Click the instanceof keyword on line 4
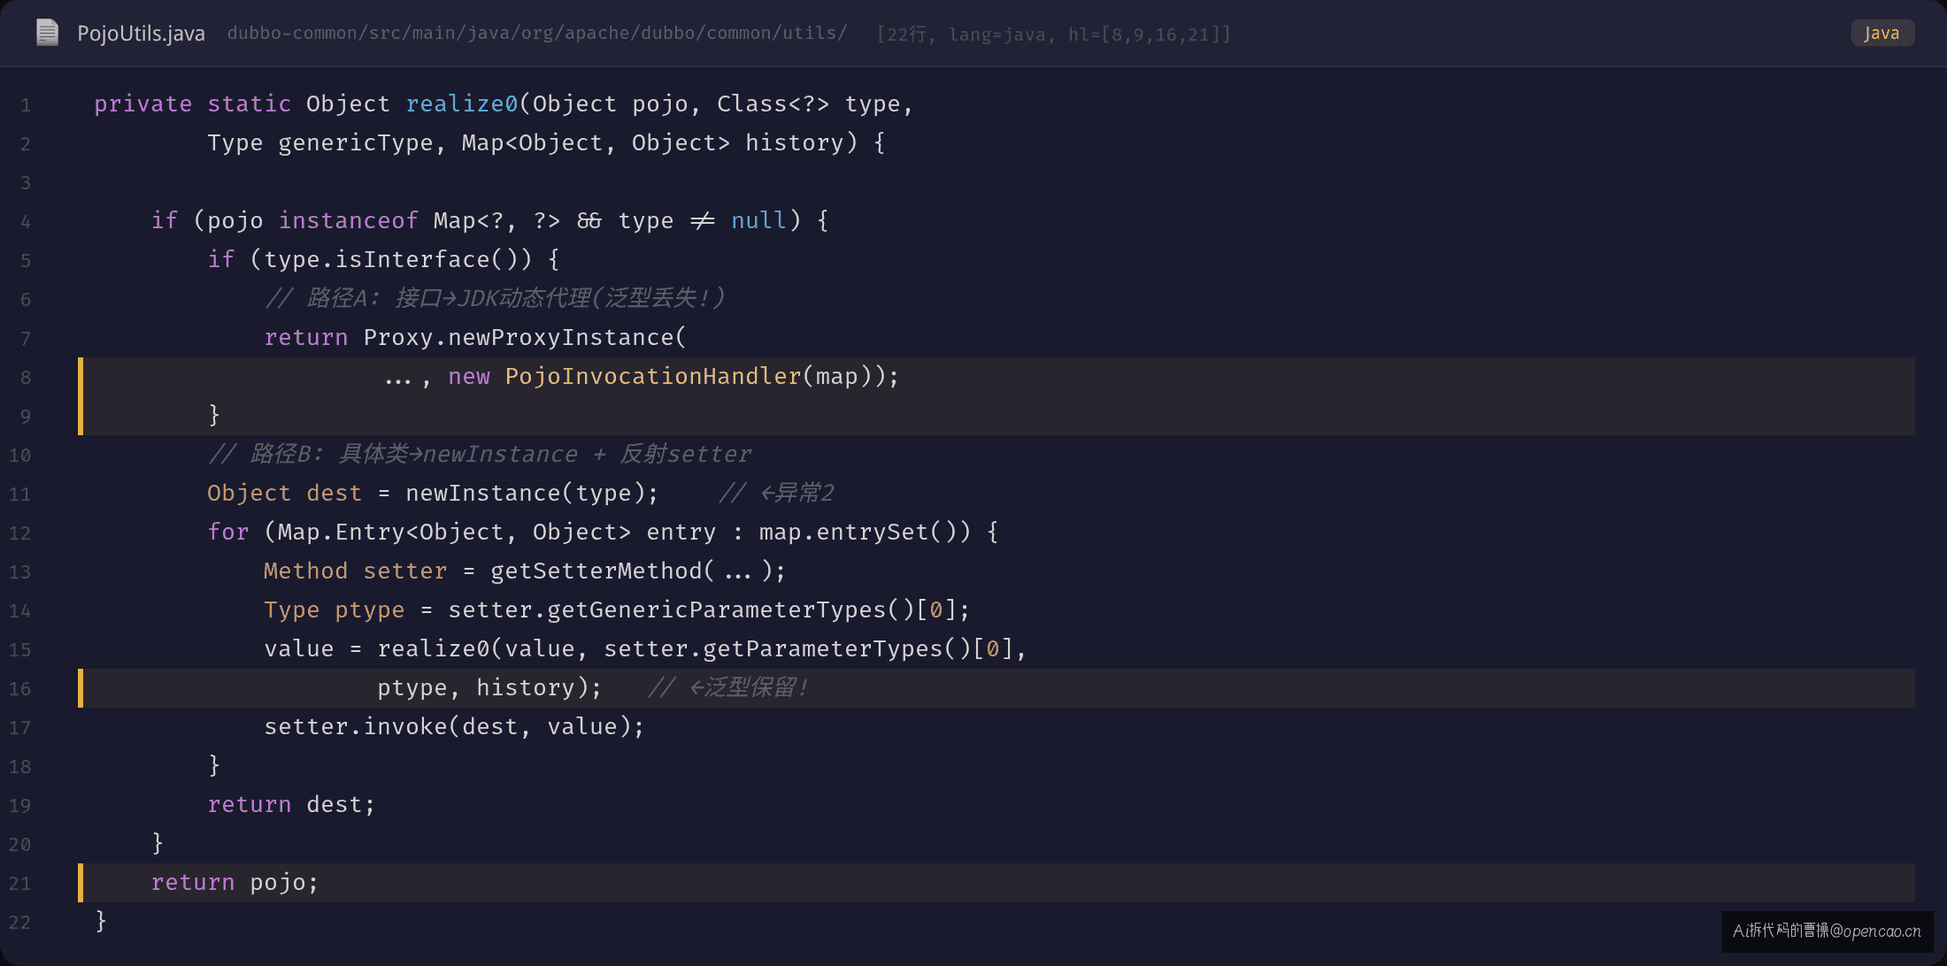 [x=349, y=220]
